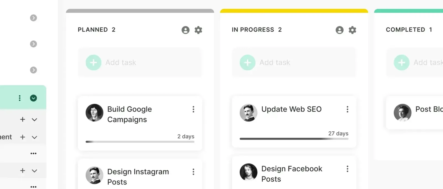Click assignee icon in In Progress header
Viewport: 443px width, 189px height.
(x=340, y=30)
